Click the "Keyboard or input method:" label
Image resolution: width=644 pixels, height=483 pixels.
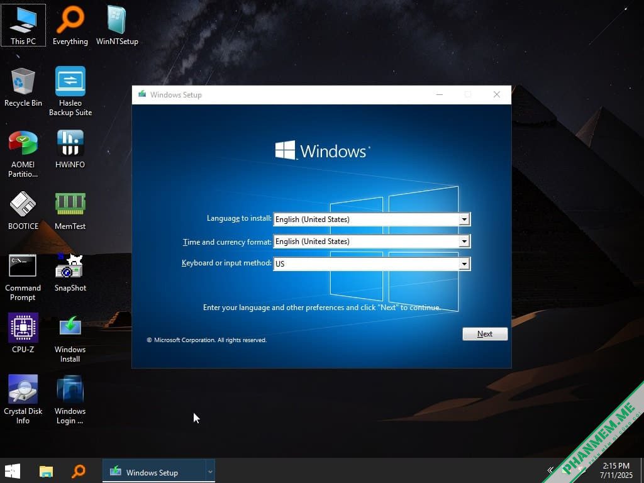(x=226, y=263)
